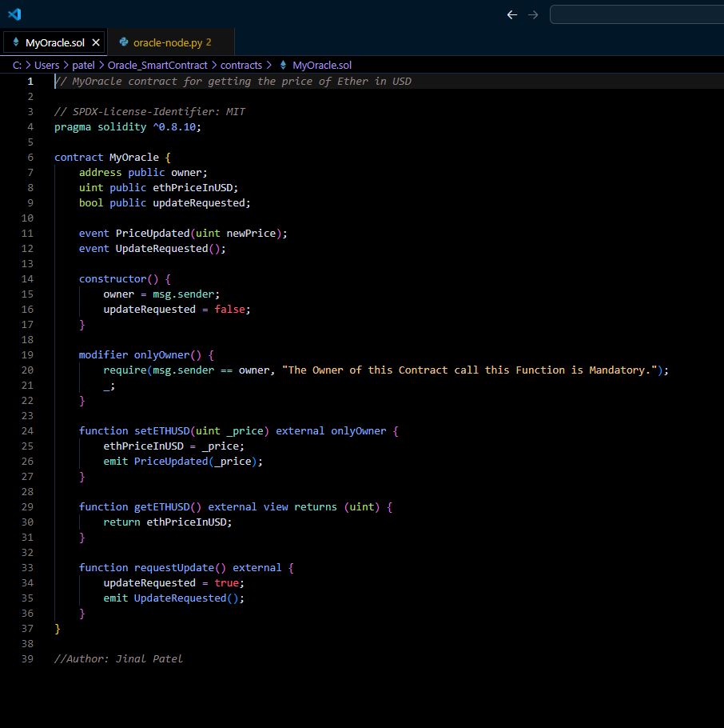Click the "address" keyword on line 7
The height and width of the screenshot is (728, 724).
coord(100,173)
